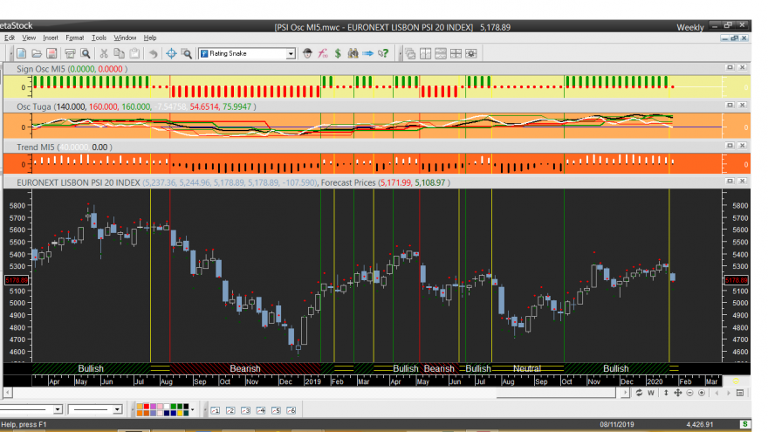The image size is (768, 432).
Task: Maximize the Osc Tuga pane
Action: (x=730, y=105)
